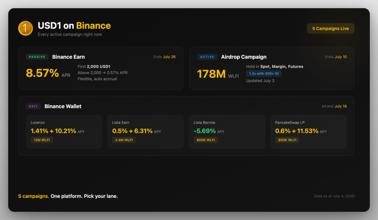Click the 5 Campaigns Live badge
Viewport: 378px width, 220px height.
pos(331,28)
